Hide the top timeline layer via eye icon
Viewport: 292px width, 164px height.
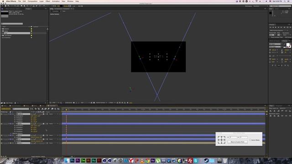pyautogui.click(x=2, y=114)
